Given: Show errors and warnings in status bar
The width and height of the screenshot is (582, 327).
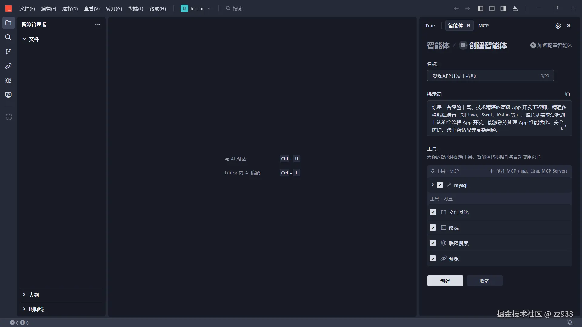Looking at the screenshot, I should [19, 323].
